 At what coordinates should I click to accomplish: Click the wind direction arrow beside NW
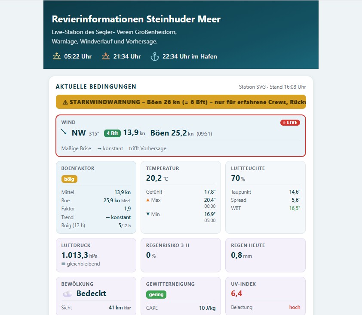point(64,132)
